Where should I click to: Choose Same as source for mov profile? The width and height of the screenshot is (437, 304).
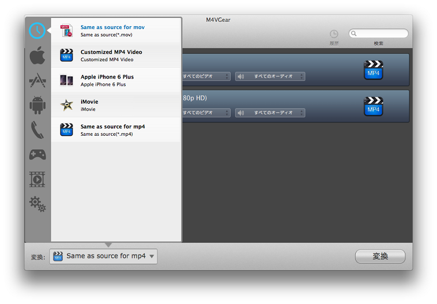point(116,31)
